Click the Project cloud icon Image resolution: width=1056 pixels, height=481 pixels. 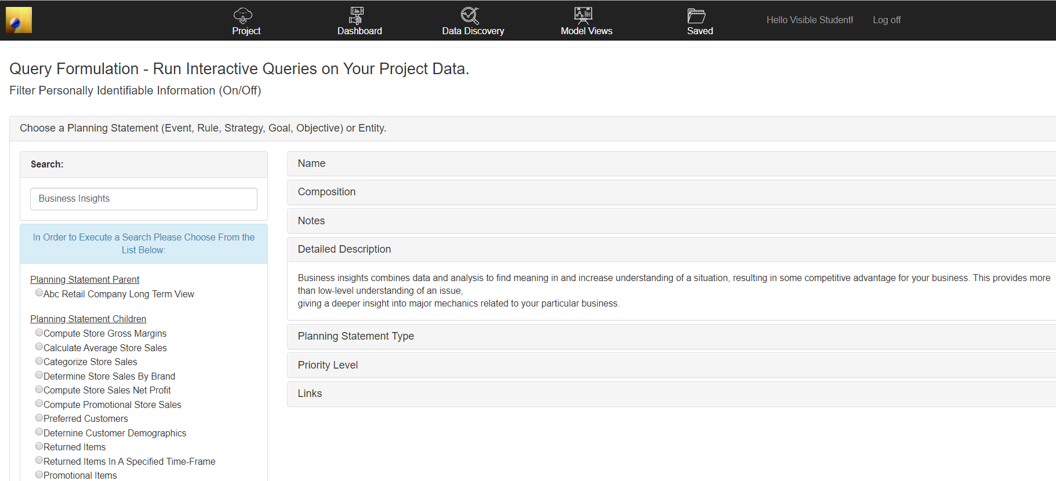[x=243, y=15]
